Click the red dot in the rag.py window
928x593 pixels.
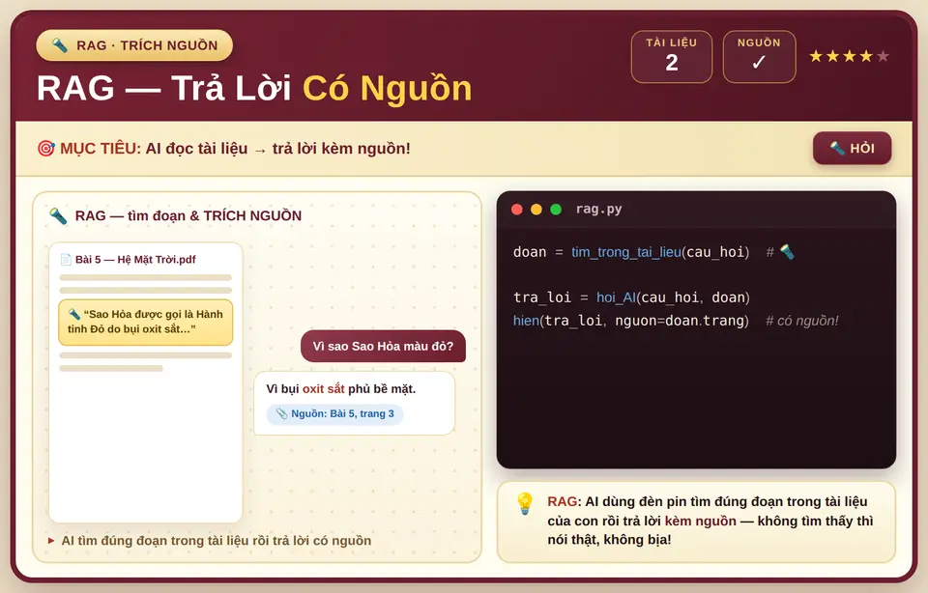coord(516,210)
